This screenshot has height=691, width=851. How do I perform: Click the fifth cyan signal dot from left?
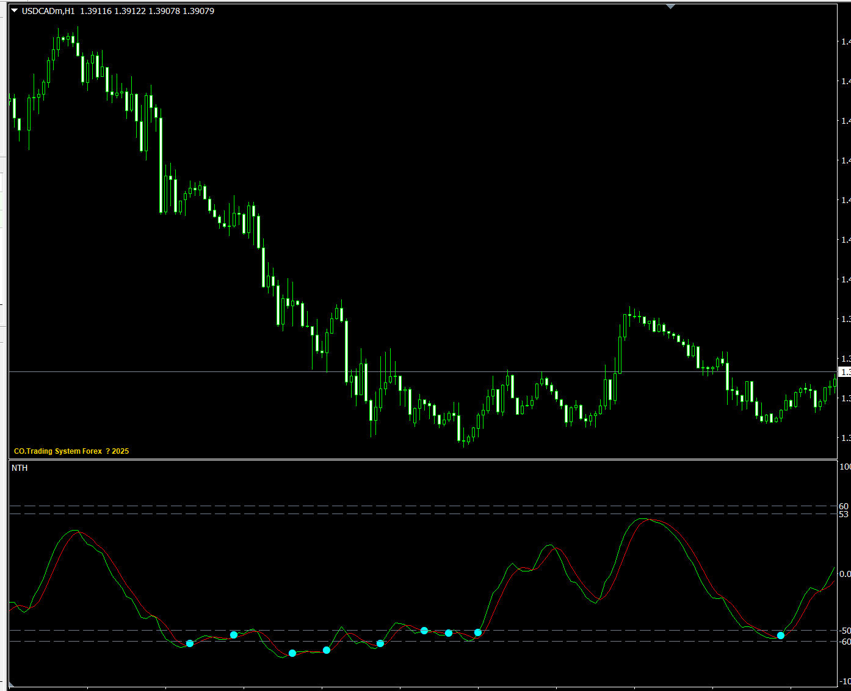point(380,643)
